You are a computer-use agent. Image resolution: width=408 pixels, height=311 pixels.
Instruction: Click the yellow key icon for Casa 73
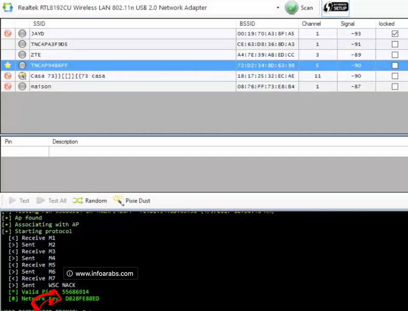pos(22,76)
